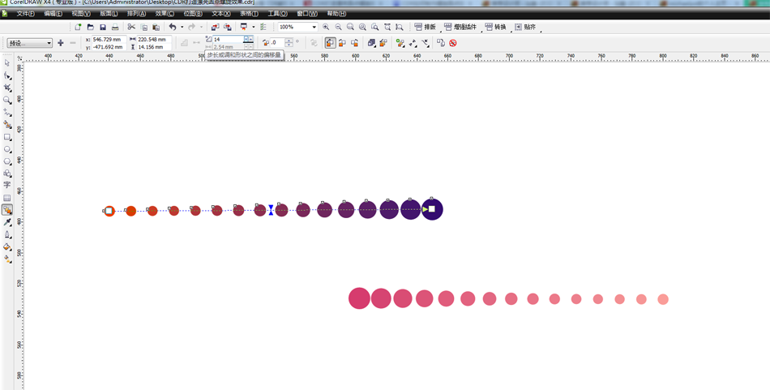
Task: Select the Pick tool in toolbox
Action: [7, 63]
